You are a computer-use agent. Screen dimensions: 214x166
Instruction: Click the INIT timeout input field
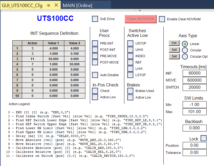[x=194, y=73]
